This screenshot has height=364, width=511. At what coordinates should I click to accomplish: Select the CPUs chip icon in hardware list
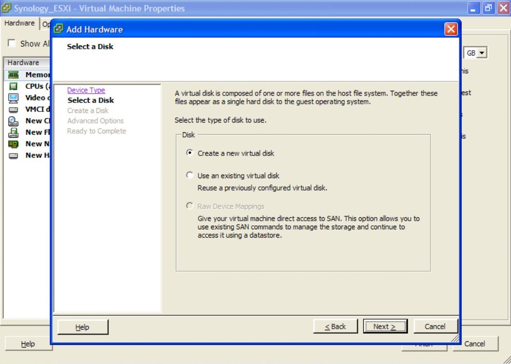click(x=14, y=86)
